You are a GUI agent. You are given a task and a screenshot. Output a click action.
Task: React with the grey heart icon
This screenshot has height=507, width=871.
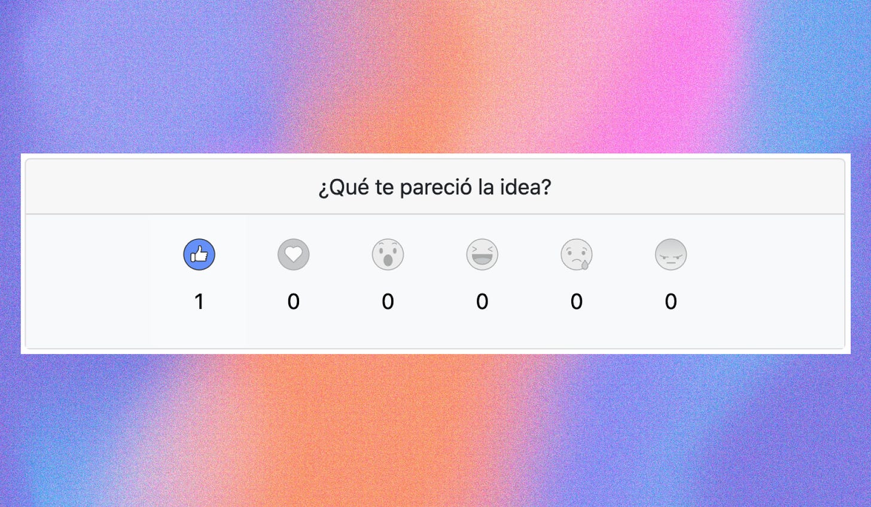[293, 255]
